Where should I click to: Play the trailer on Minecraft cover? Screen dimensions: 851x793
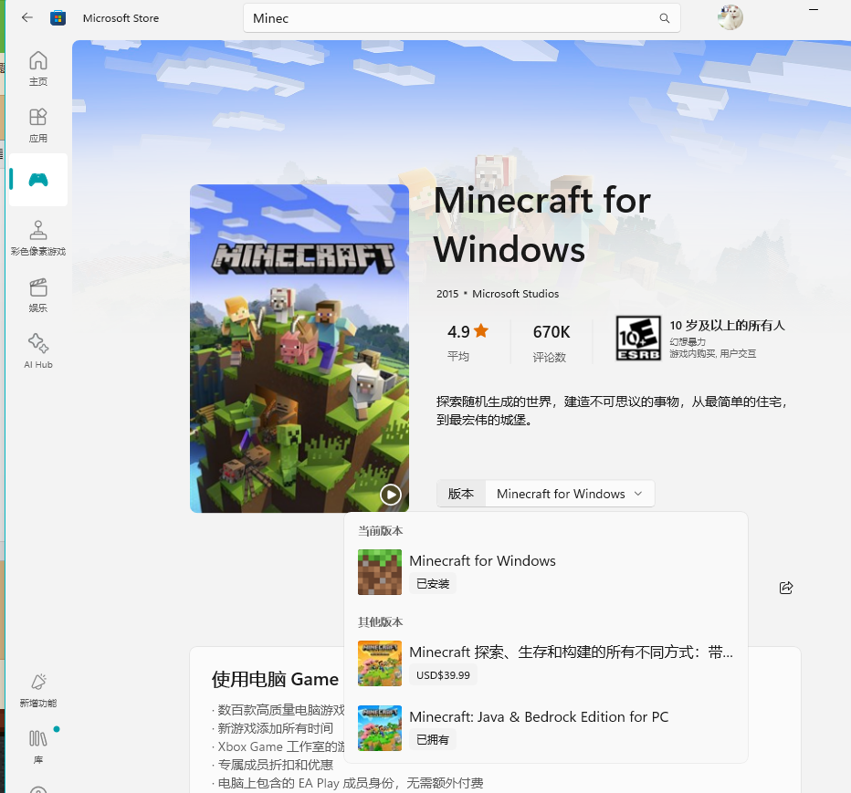(x=391, y=494)
